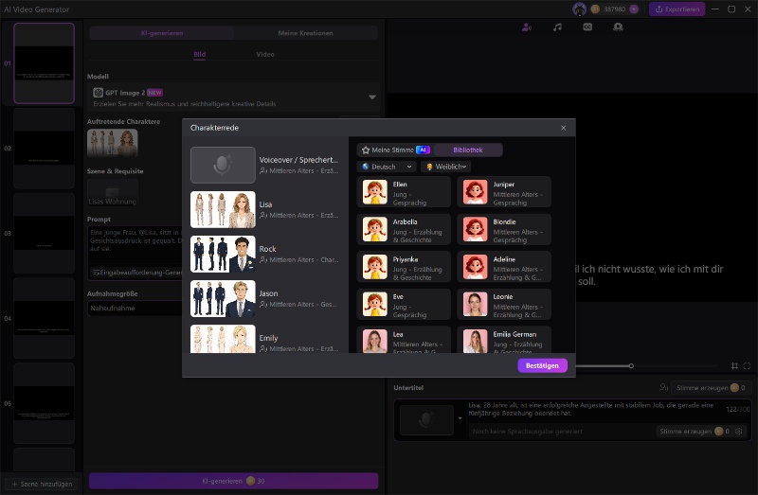
Task: Switch to the Bibliothek tab
Action: pos(467,150)
